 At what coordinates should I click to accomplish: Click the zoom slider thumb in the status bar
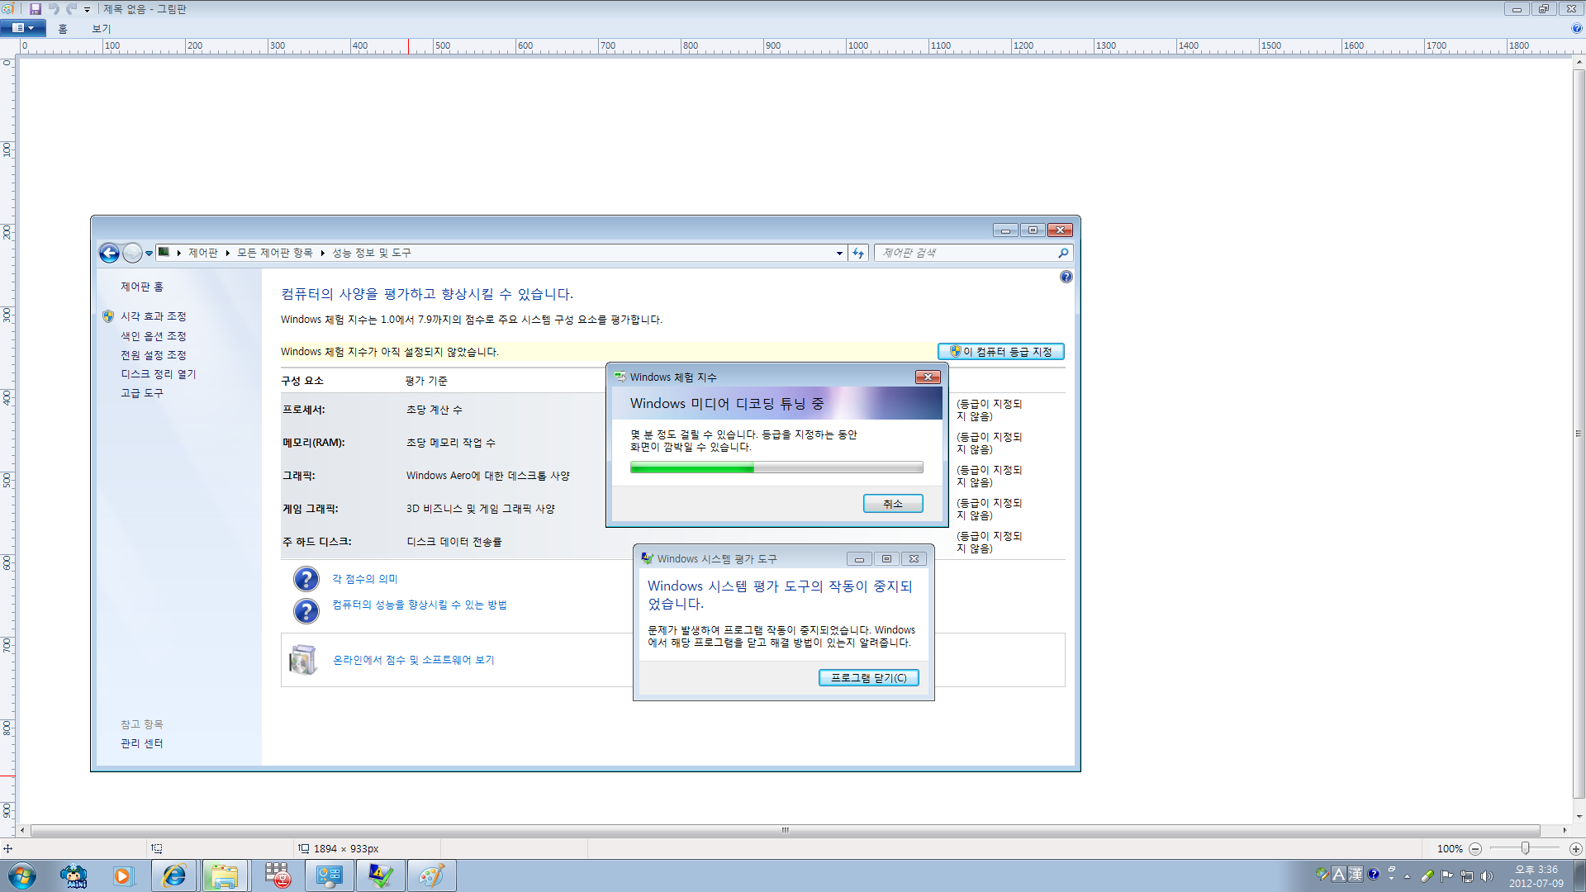[1526, 849]
